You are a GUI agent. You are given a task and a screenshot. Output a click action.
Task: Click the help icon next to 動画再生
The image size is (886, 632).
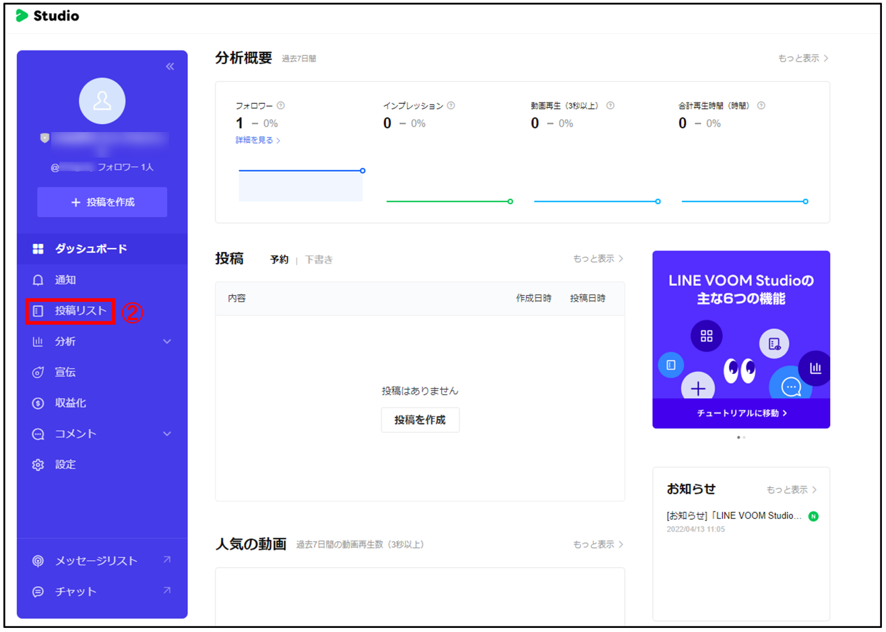(610, 106)
